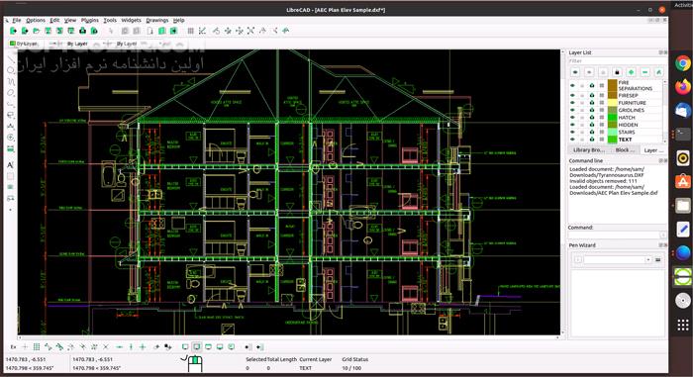The width and height of the screenshot is (693, 377).
Task: Open the line width By Layer dropdown
Action: [x=74, y=44]
